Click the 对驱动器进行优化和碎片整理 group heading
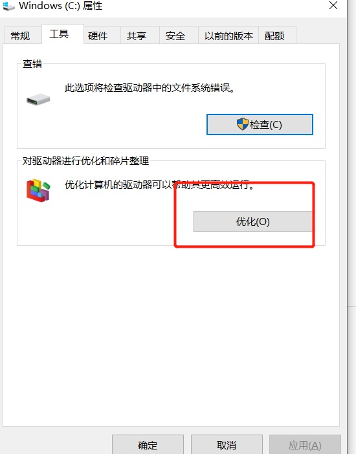Screen dimensions: 356x454 pos(86,160)
